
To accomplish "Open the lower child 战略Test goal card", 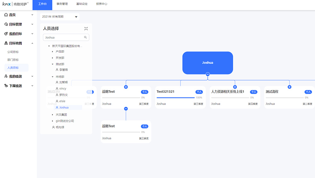I will coord(126,132).
